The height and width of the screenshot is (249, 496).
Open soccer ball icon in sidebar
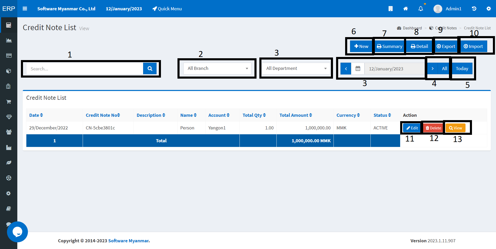[x=9, y=178]
